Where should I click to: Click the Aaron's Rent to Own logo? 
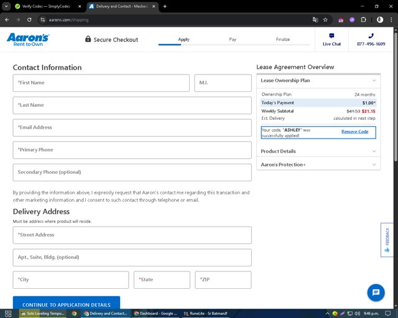(x=28, y=40)
